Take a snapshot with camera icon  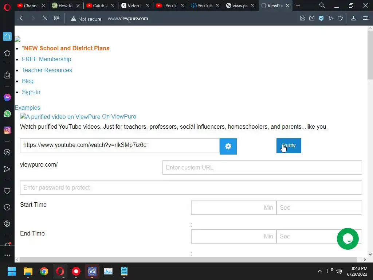coord(312,18)
